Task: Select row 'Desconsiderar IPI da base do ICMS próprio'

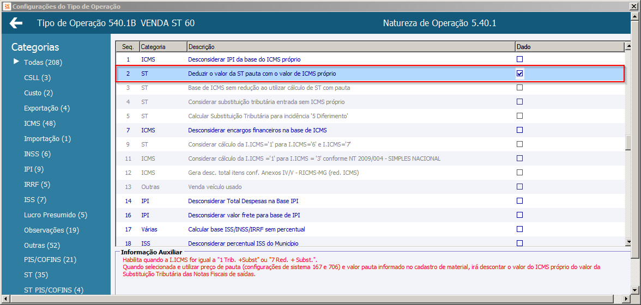Action: tap(371, 59)
